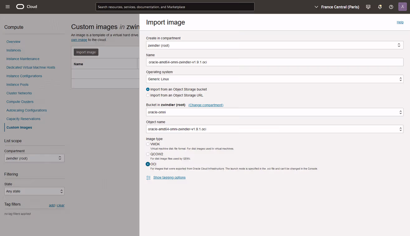
Task: Open the Create in compartment dropdown
Action: click(x=274, y=45)
